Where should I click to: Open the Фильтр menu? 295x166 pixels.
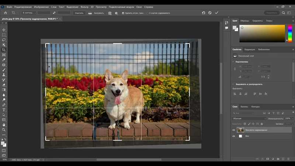(84, 7)
